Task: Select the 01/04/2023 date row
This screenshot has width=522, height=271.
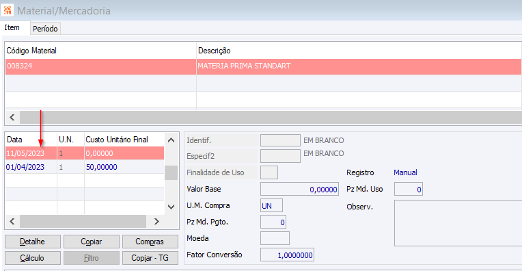Action: coord(85,167)
